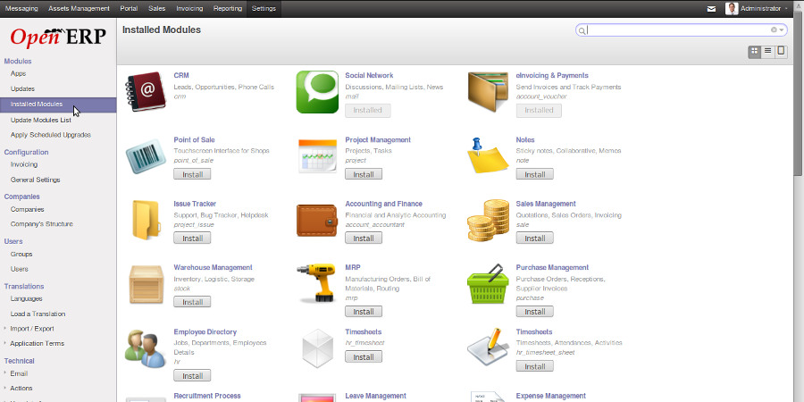
Task: Click Update Modules List
Action: pyautogui.click(x=40, y=120)
